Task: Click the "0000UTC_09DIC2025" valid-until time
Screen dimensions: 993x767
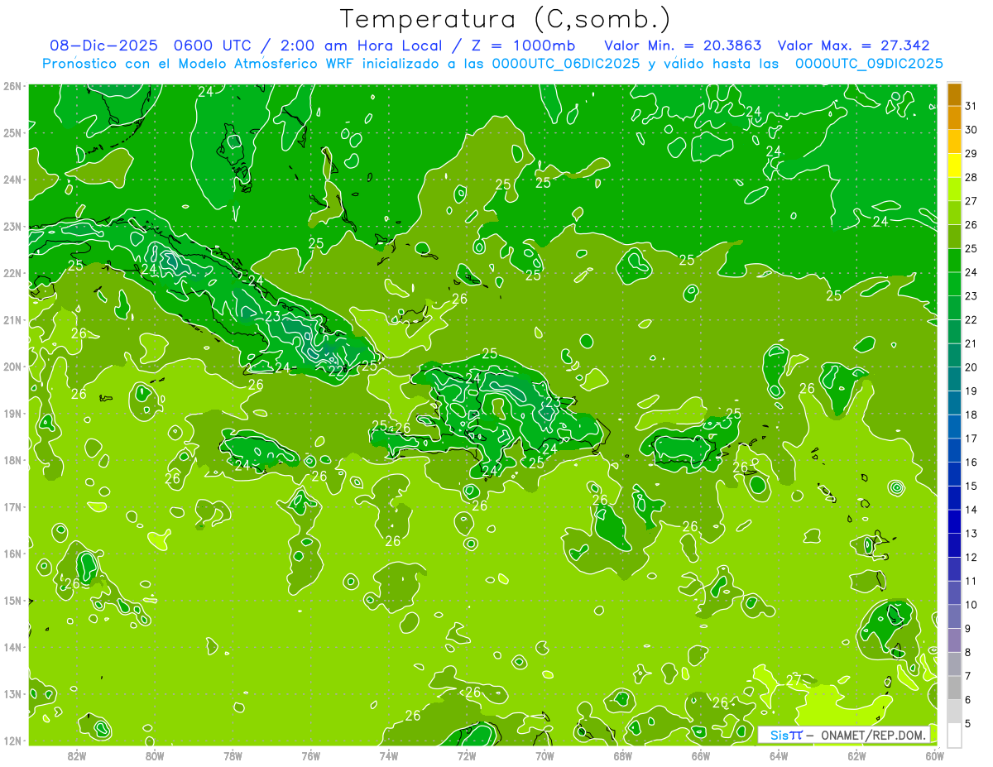Action: coord(869,64)
